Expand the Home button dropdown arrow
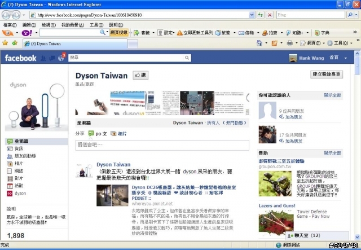This screenshot has height=250, width=361. tap(266, 43)
